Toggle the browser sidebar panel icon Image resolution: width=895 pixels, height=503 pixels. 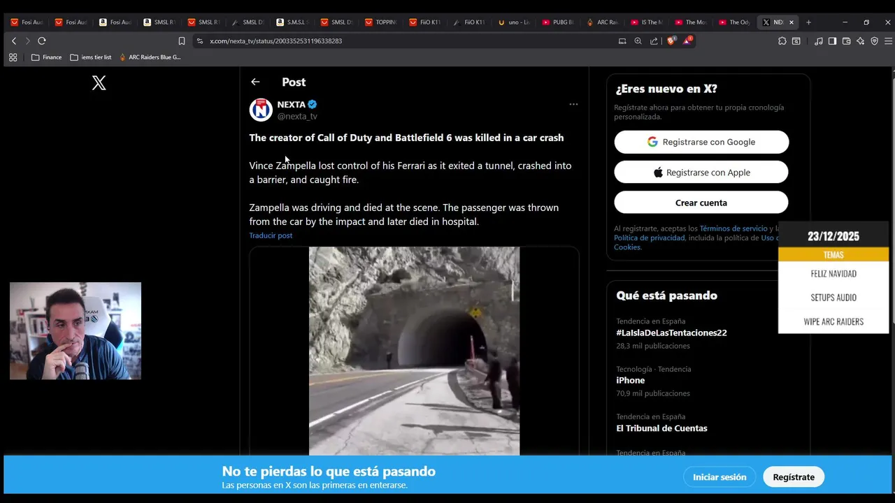point(832,41)
